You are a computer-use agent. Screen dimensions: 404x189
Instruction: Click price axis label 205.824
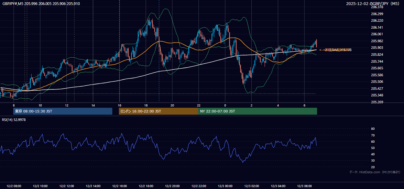[377, 54]
